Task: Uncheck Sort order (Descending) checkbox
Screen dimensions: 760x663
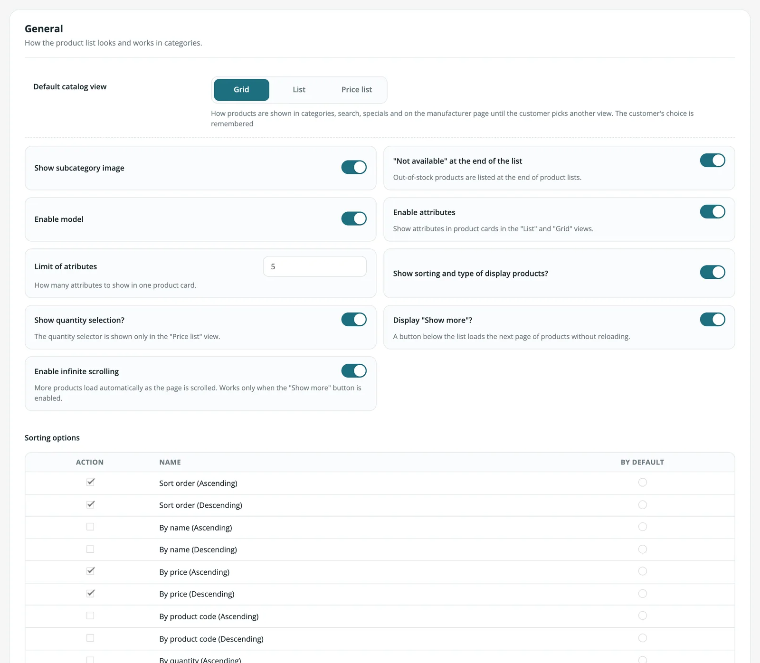Action: (x=90, y=505)
